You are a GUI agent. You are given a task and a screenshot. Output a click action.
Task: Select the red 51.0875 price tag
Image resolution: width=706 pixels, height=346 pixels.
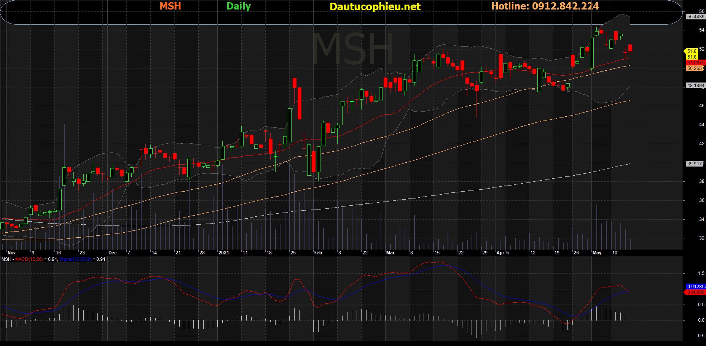(696, 63)
